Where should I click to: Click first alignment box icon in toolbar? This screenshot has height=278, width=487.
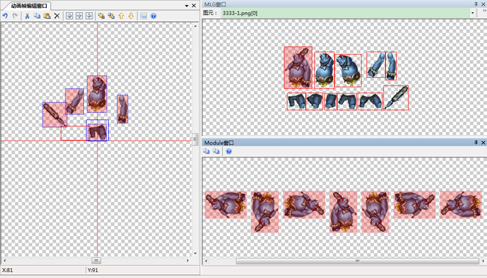coord(69,16)
